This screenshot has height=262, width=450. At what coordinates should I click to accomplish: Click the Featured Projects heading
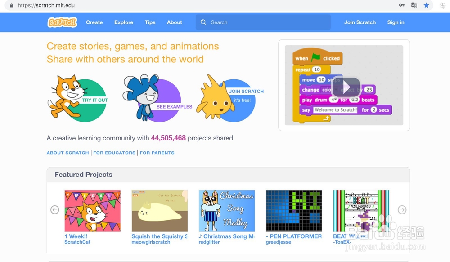[84, 175]
